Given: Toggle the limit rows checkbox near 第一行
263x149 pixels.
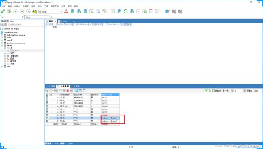Looking at the screenshot, I should [x=214, y=91].
